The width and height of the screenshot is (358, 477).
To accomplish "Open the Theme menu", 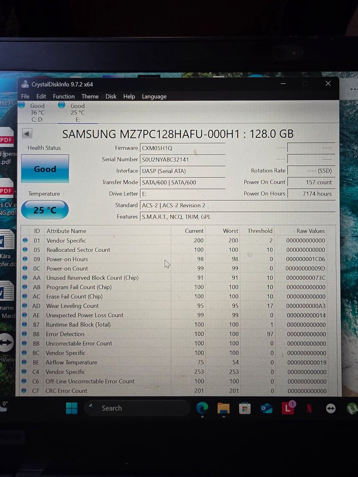I will click(90, 96).
